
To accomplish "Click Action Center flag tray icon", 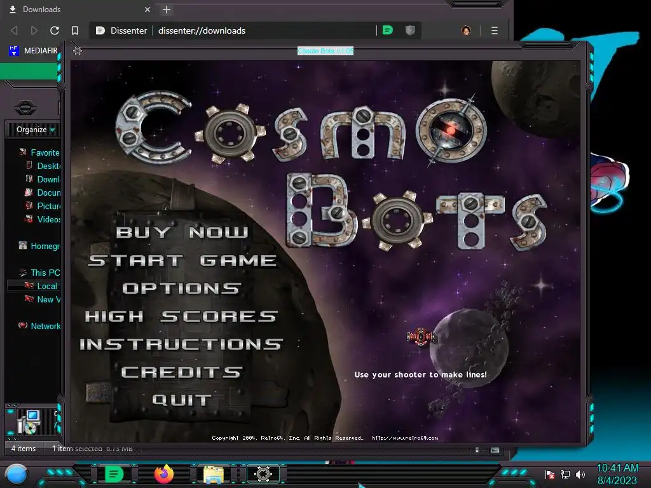I will [550, 474].
